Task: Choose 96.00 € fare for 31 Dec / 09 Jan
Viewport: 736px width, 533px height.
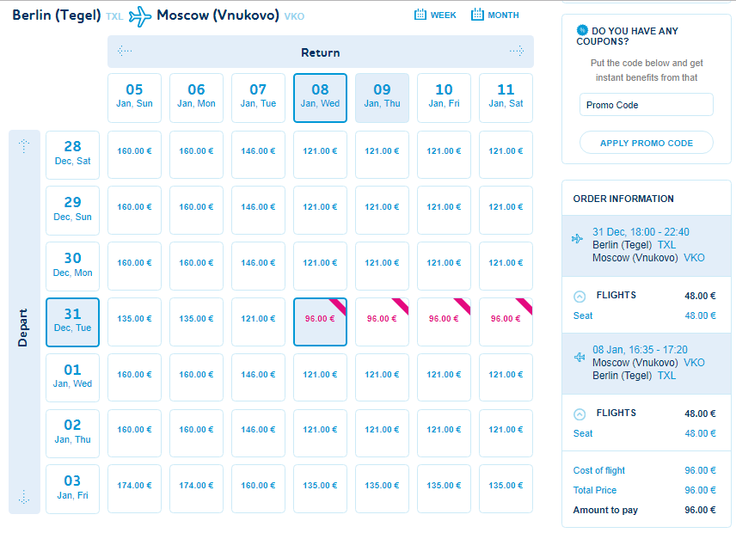Action: pyautogui.click(x=382, y=322)
